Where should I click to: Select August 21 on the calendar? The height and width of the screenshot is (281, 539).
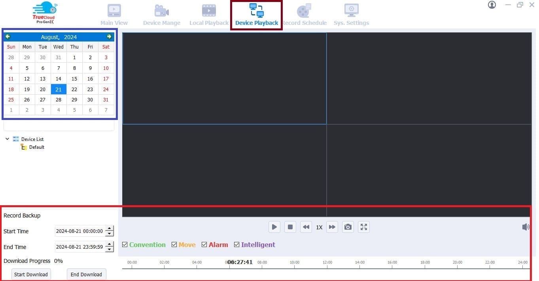pyautogui.click(x=59, y=89)
